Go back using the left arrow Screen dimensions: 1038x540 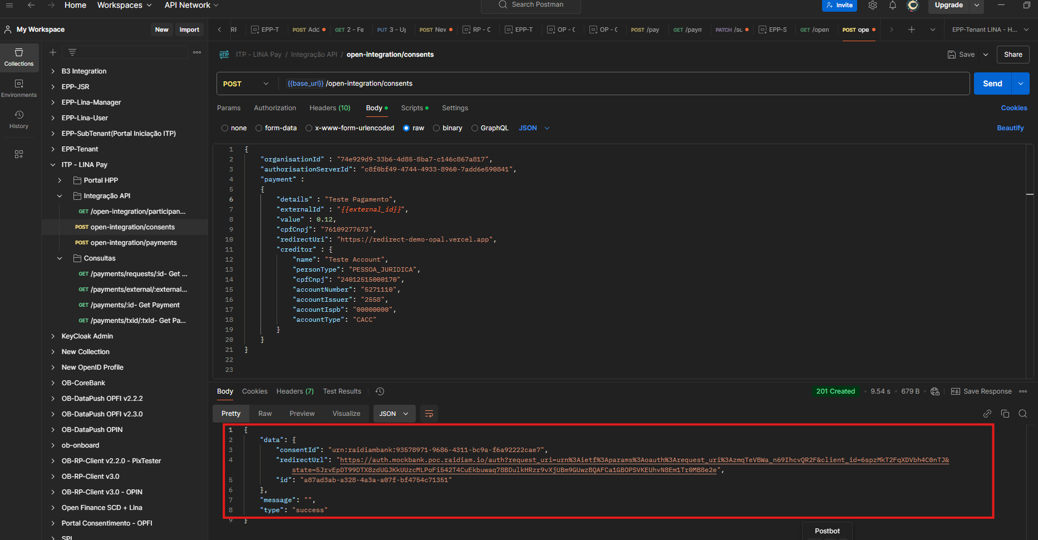pos(31,5)
